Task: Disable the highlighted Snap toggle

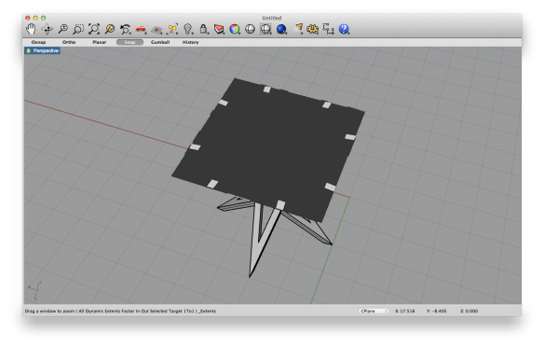Action: point(129,42)
